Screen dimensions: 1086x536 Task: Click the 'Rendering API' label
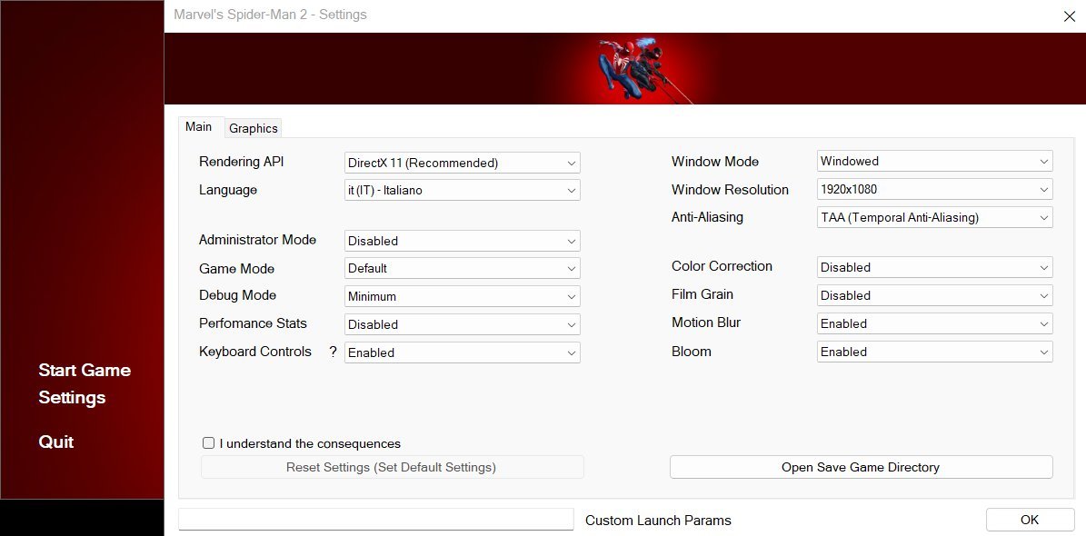[241, 162]
